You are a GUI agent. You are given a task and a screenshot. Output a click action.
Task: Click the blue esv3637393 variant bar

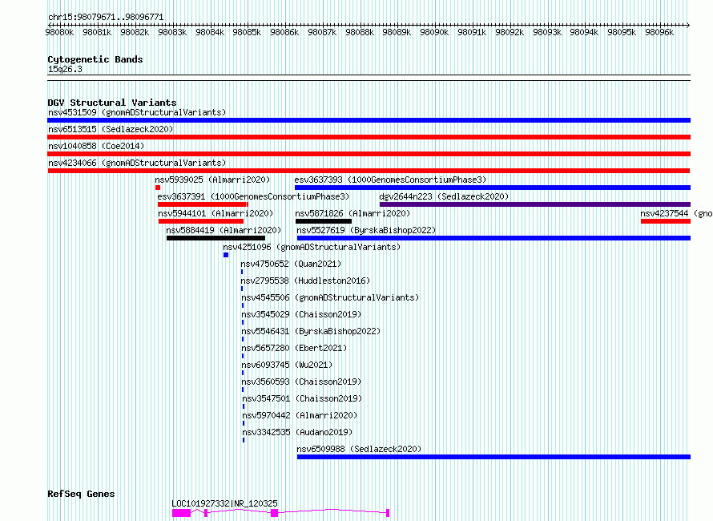pyautogui.click(x=493, y=188)
